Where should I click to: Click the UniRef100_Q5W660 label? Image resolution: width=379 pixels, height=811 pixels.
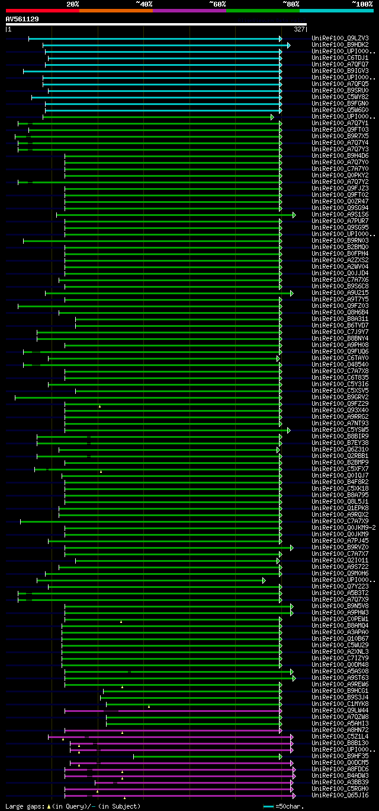[x=340, y=110]
